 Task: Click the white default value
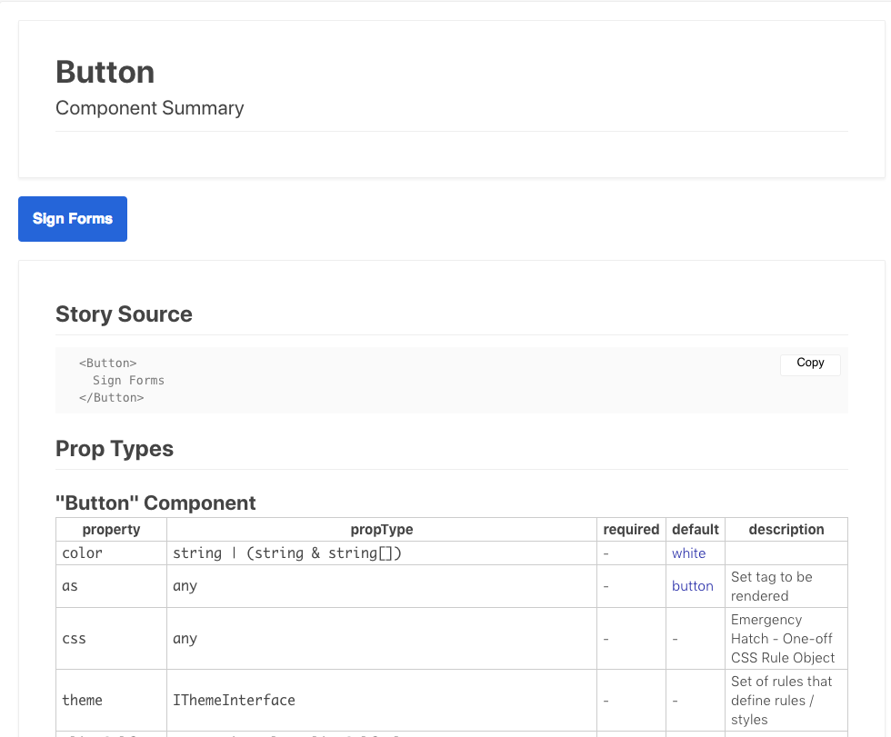click(x=689, y=553)
